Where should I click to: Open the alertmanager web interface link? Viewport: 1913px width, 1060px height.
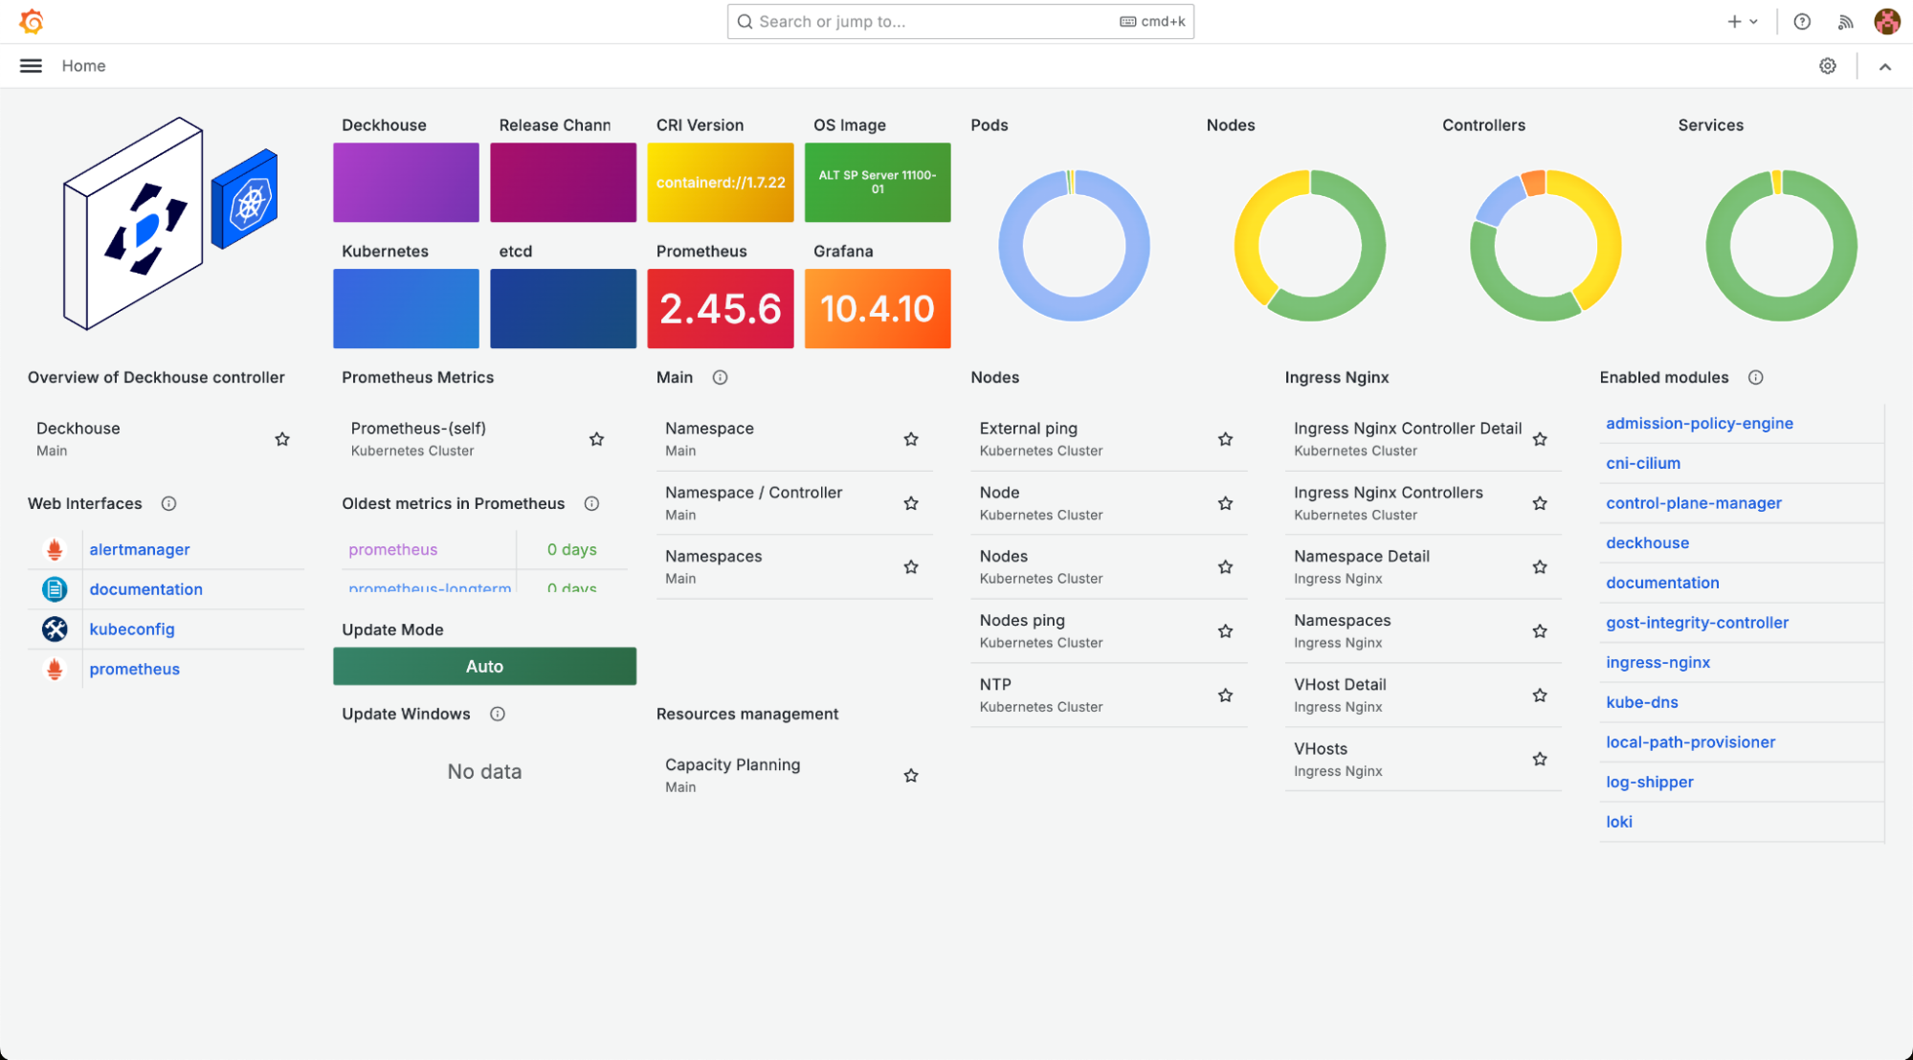(x=140, y=549)
